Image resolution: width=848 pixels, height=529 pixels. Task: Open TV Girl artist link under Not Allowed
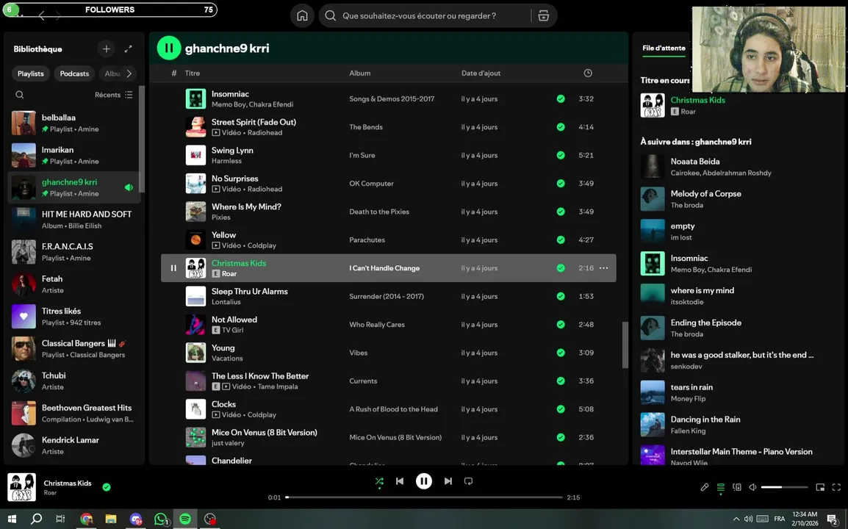(x=232, y=330)
